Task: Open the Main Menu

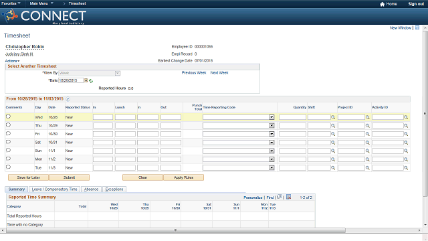Action: [x=41, y=3]
